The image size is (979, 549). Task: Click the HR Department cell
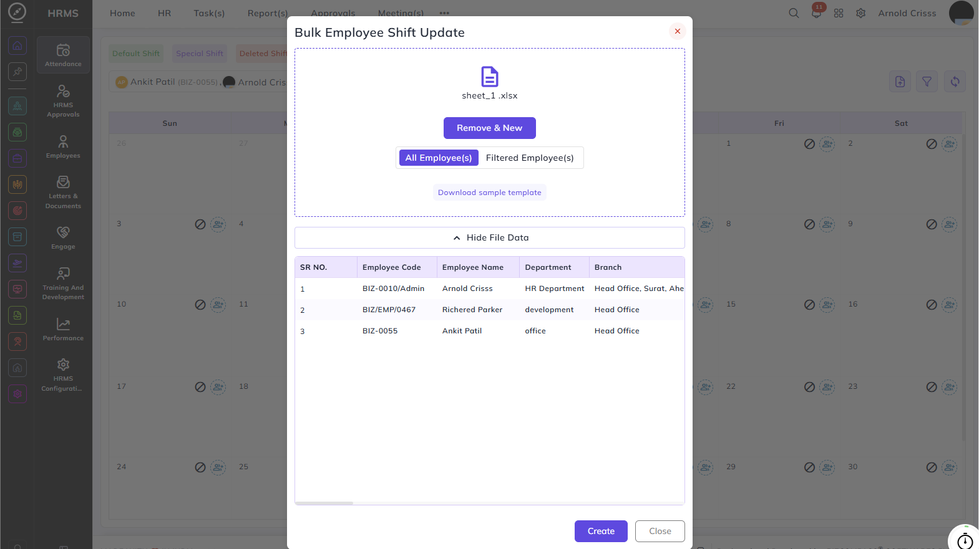click(555, 289)
